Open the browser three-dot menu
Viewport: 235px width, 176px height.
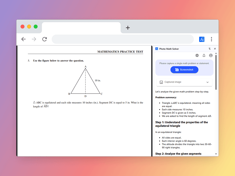[211, 39]
